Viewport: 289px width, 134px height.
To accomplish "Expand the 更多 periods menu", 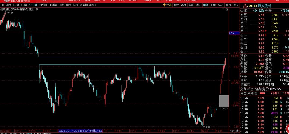I will click(x=93, y=5).
